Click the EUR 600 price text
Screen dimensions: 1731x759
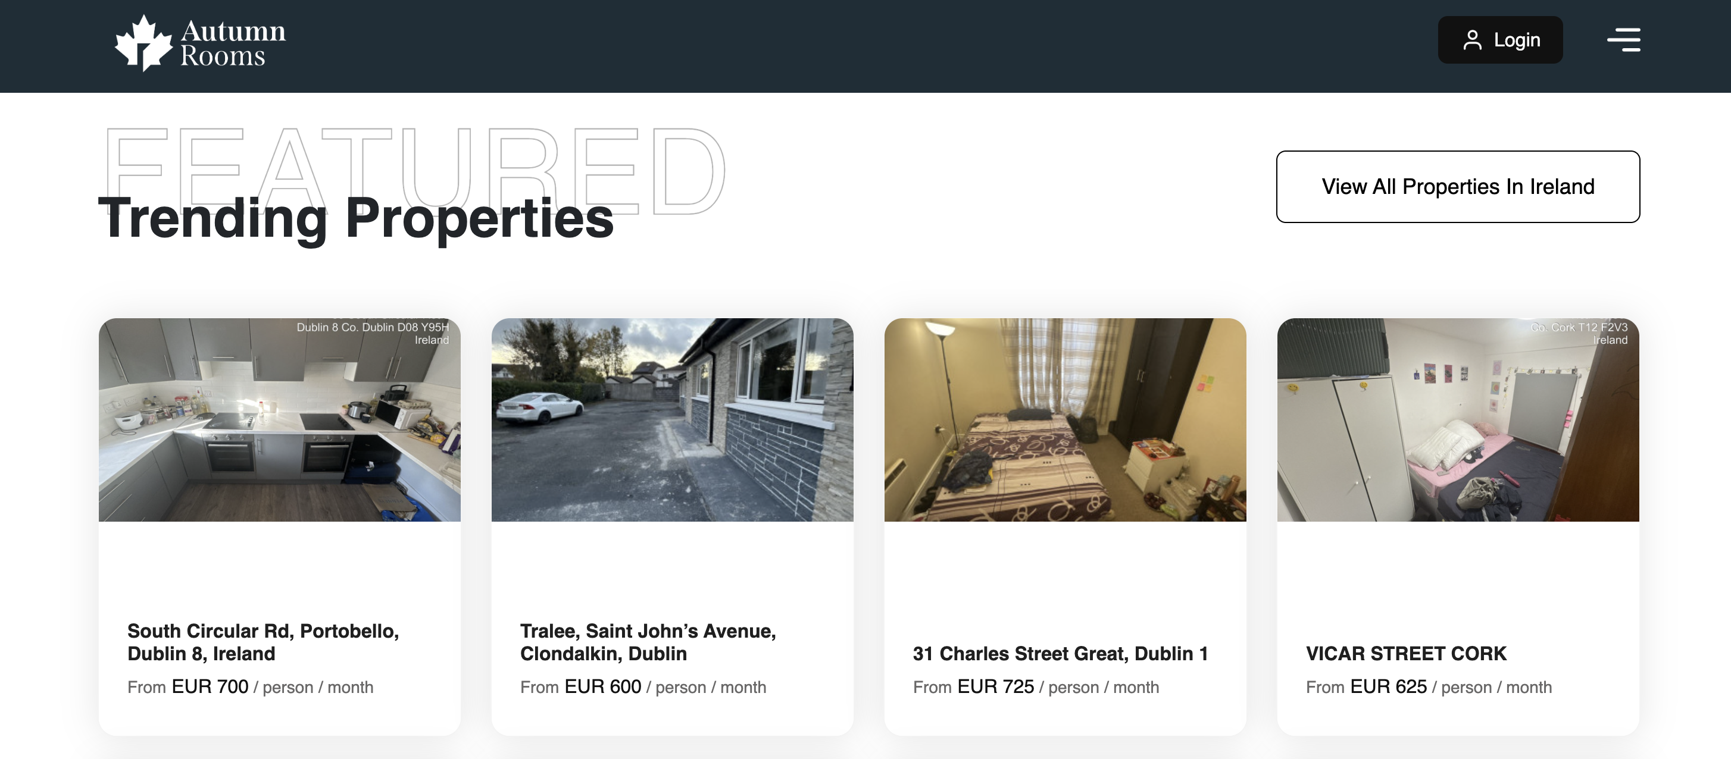tap(603, 686)
